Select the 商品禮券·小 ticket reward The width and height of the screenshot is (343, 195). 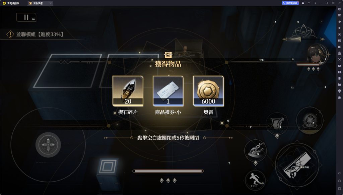click(x=168, y=91)
